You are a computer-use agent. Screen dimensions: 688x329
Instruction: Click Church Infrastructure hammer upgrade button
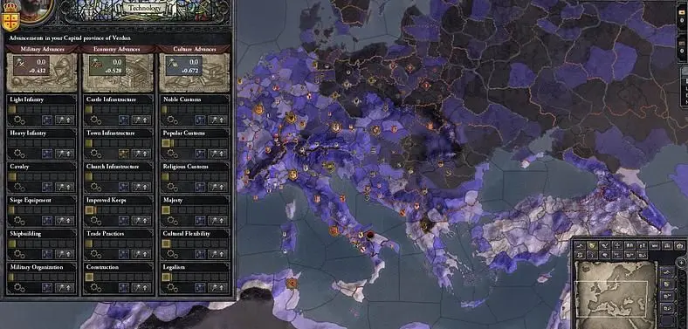[141, 187]
